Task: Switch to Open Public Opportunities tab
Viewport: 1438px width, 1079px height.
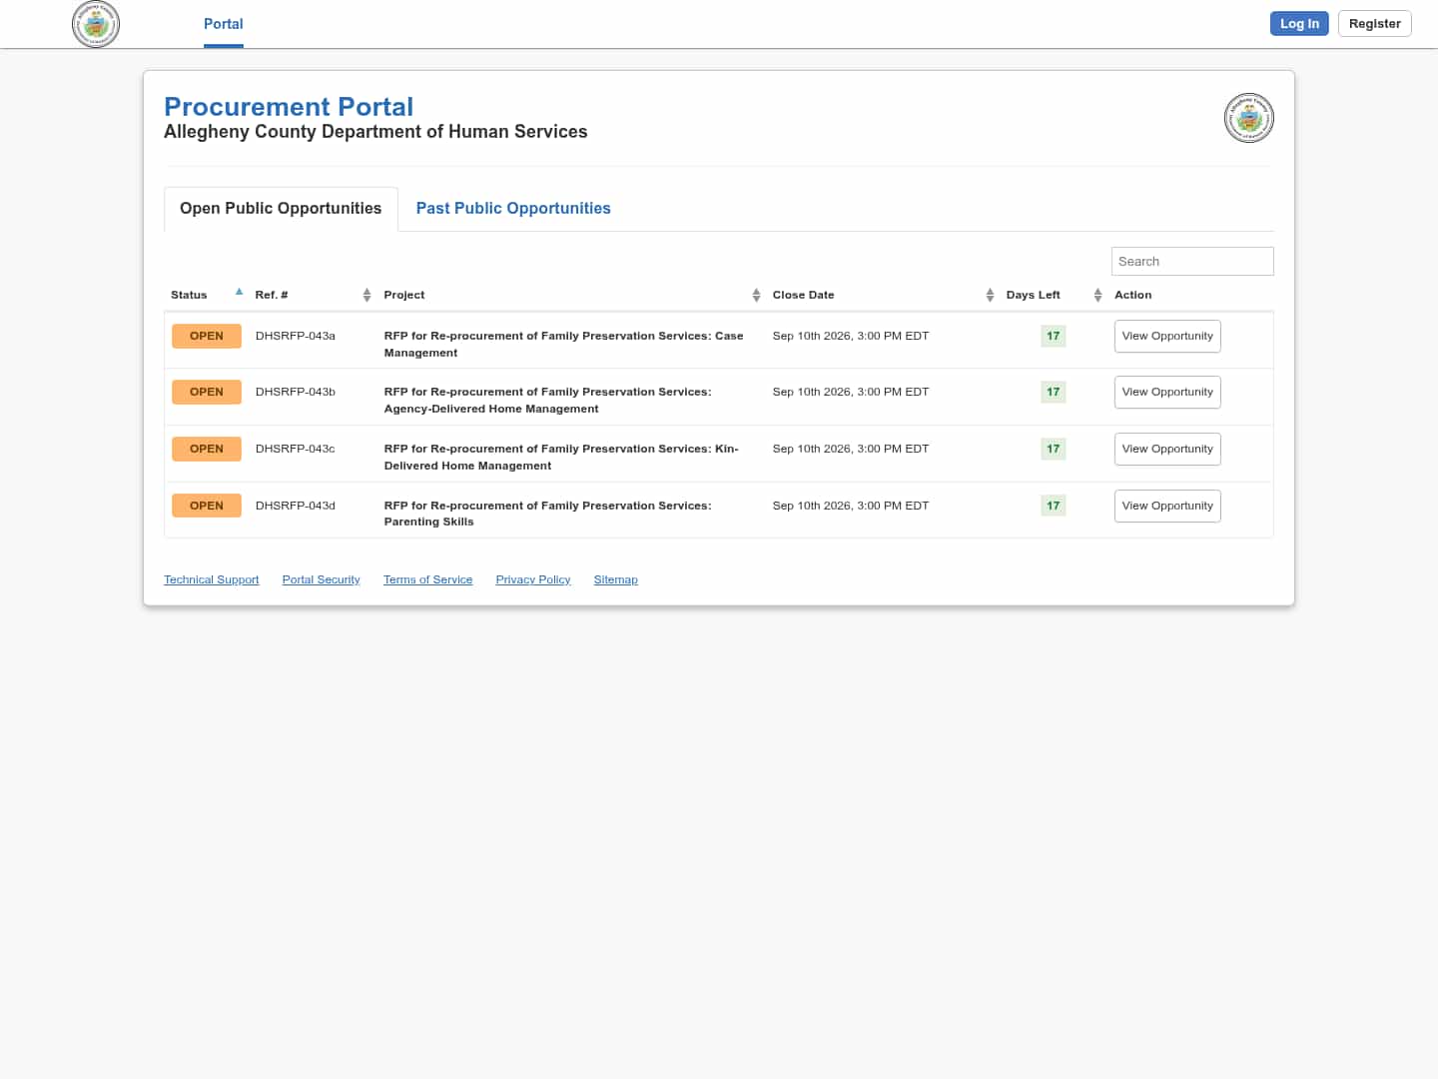Action: [x=281, y=209]
